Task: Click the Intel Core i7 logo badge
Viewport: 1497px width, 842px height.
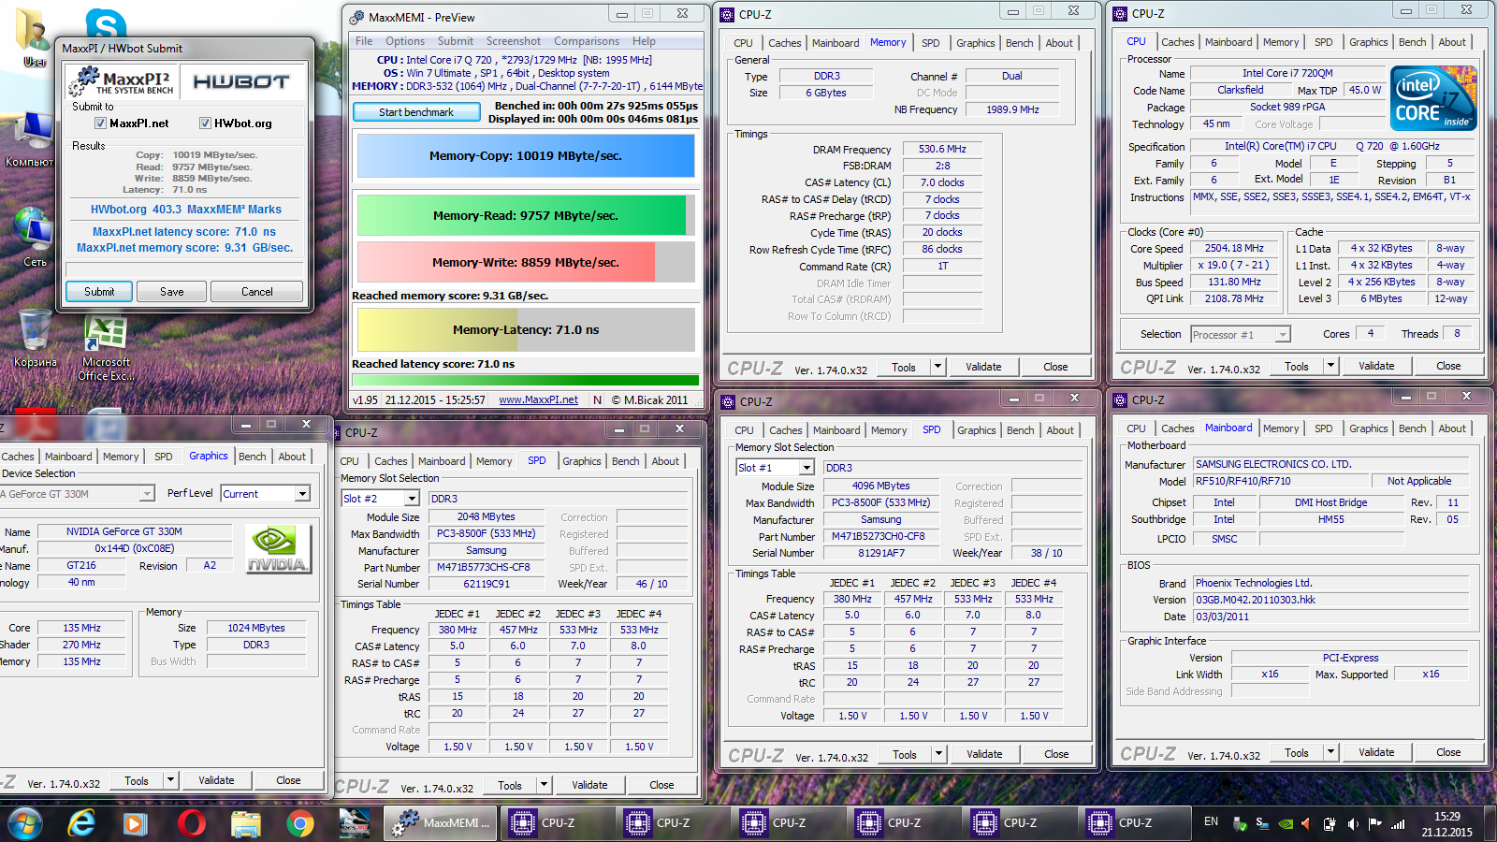Action: (1432, 97)
